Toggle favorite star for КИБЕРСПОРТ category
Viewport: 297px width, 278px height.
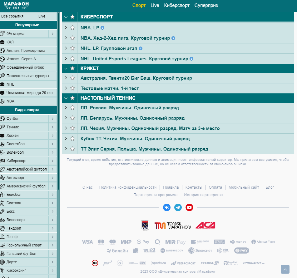(72, 17)
